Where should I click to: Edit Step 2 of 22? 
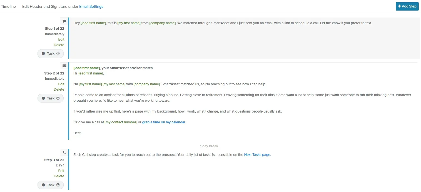(x=61, y=84)
